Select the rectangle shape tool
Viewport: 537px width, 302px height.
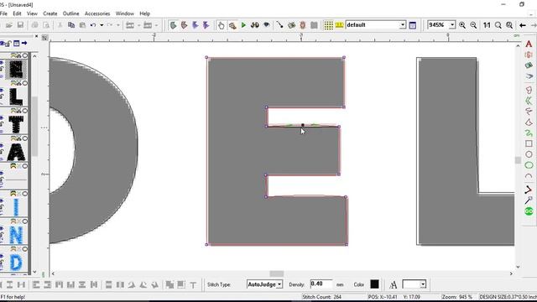tap(529, 143)
